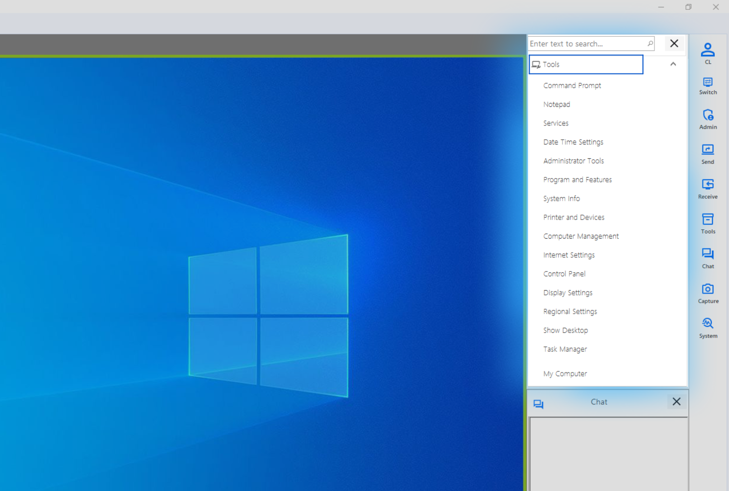Viewport: 729px width, 491px height.
Task: Click inside the Chat message area
Action: 608,454
